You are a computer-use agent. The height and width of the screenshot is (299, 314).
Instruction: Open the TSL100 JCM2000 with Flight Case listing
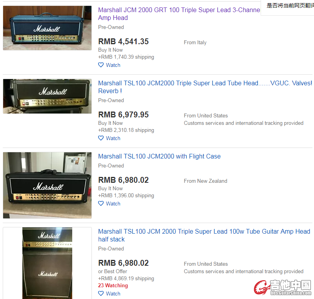pos(159,156)
